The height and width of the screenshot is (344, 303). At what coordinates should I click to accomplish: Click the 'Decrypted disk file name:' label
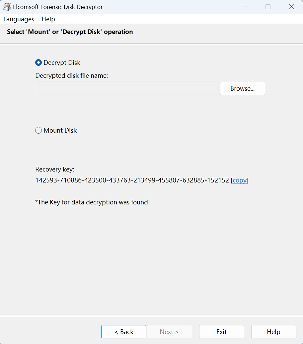(72, 76)
